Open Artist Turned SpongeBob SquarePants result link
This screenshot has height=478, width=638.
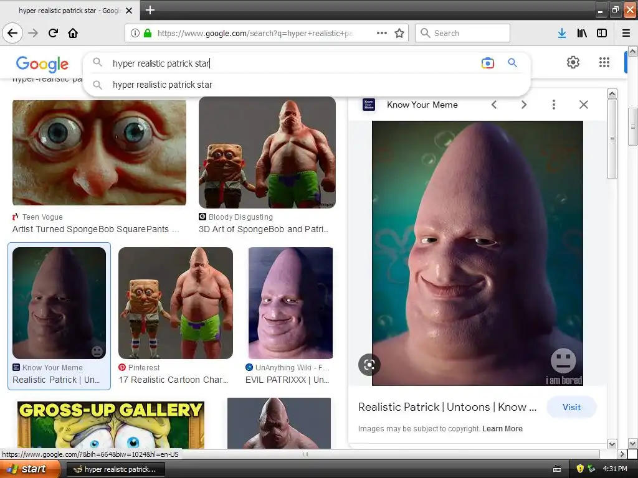95,229
